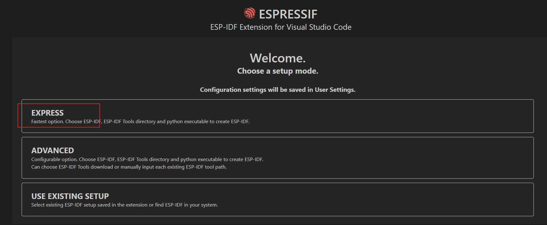Click the red Espressif logo icon
The height and width of the screenshot is (225, 547).
point(250,13)
